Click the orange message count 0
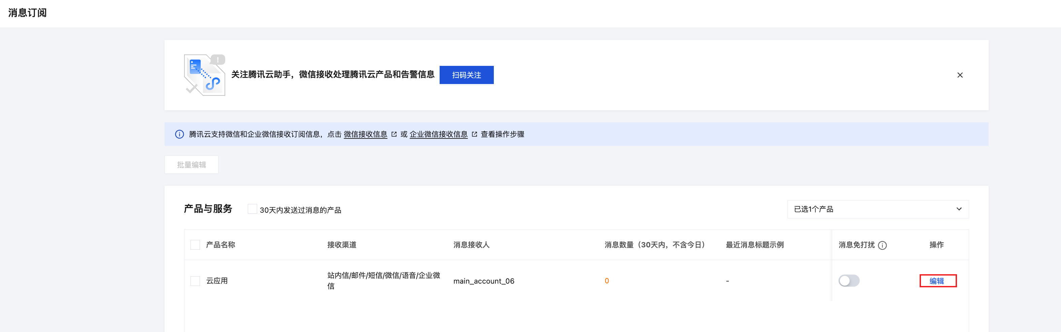 607,281
